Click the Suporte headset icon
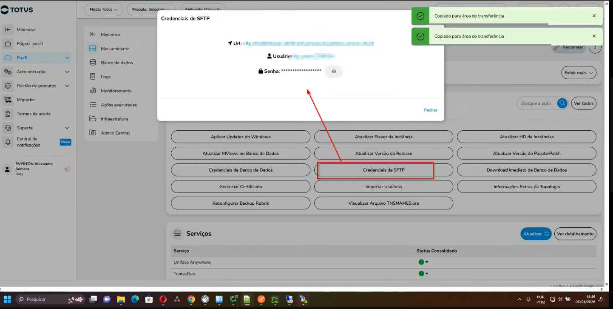The height and width of the screenshot is (309, 613). [8, 128]
